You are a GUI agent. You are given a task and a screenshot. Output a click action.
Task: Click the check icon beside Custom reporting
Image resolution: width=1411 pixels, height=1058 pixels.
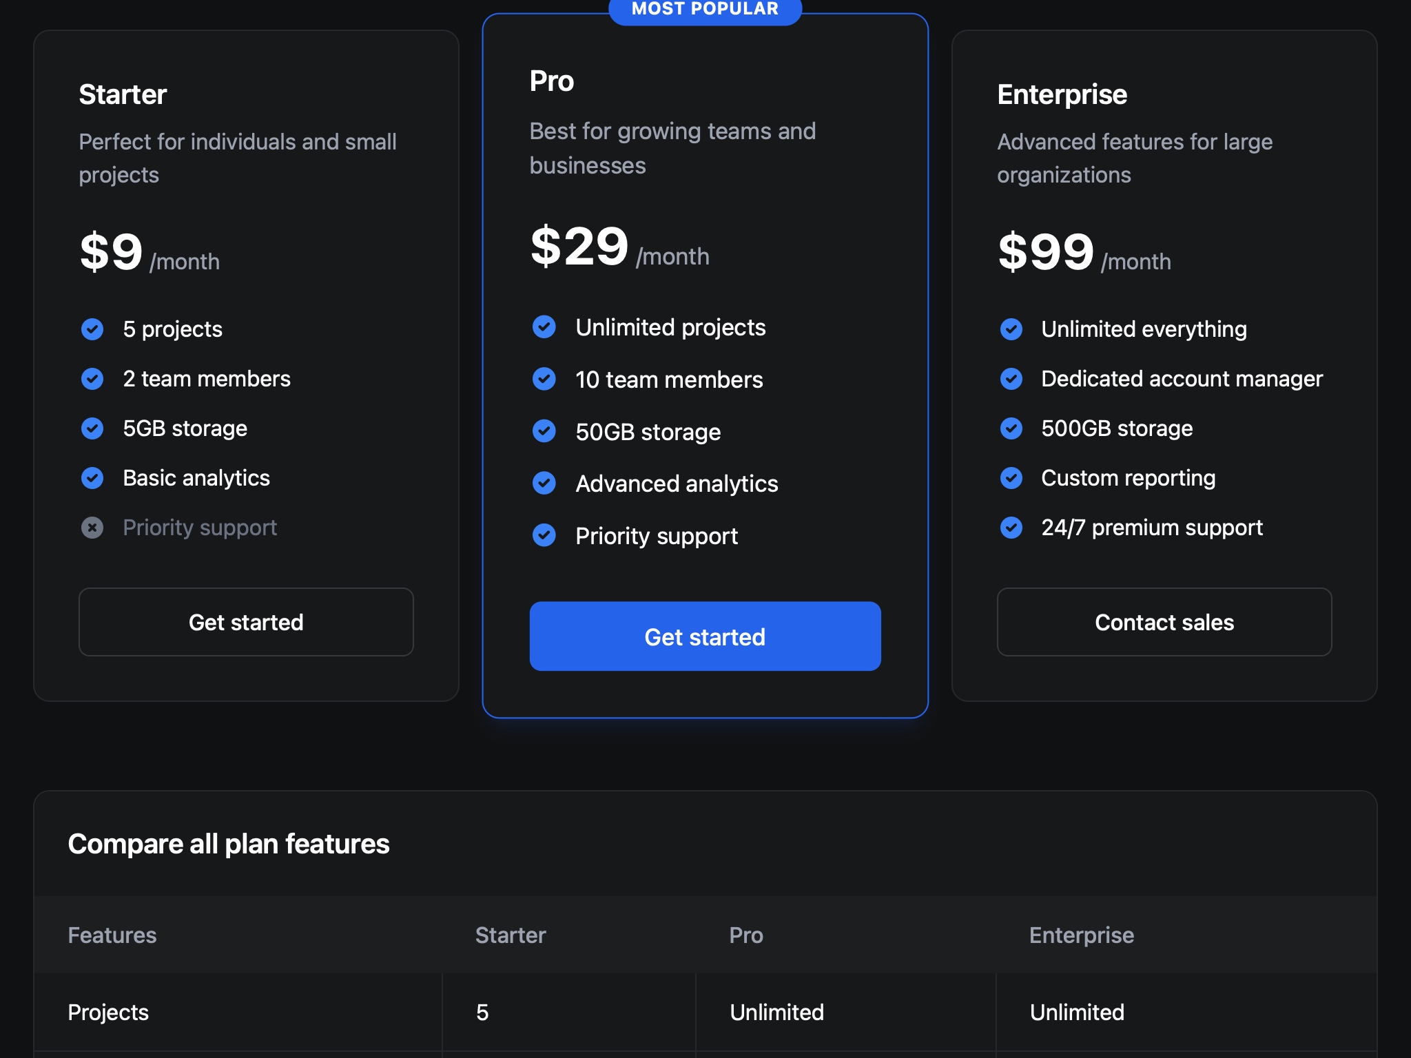pyautogui.click(x=1011, y=478)
